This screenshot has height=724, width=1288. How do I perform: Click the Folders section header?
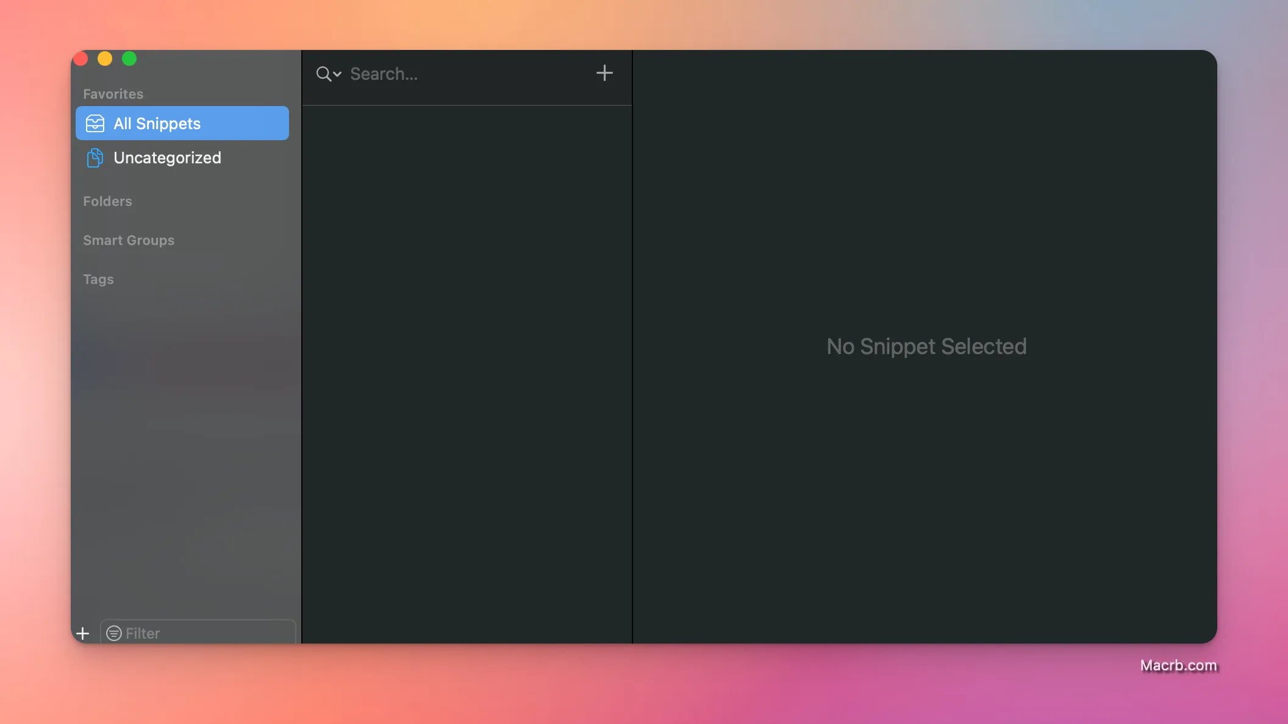coord(107,201)
